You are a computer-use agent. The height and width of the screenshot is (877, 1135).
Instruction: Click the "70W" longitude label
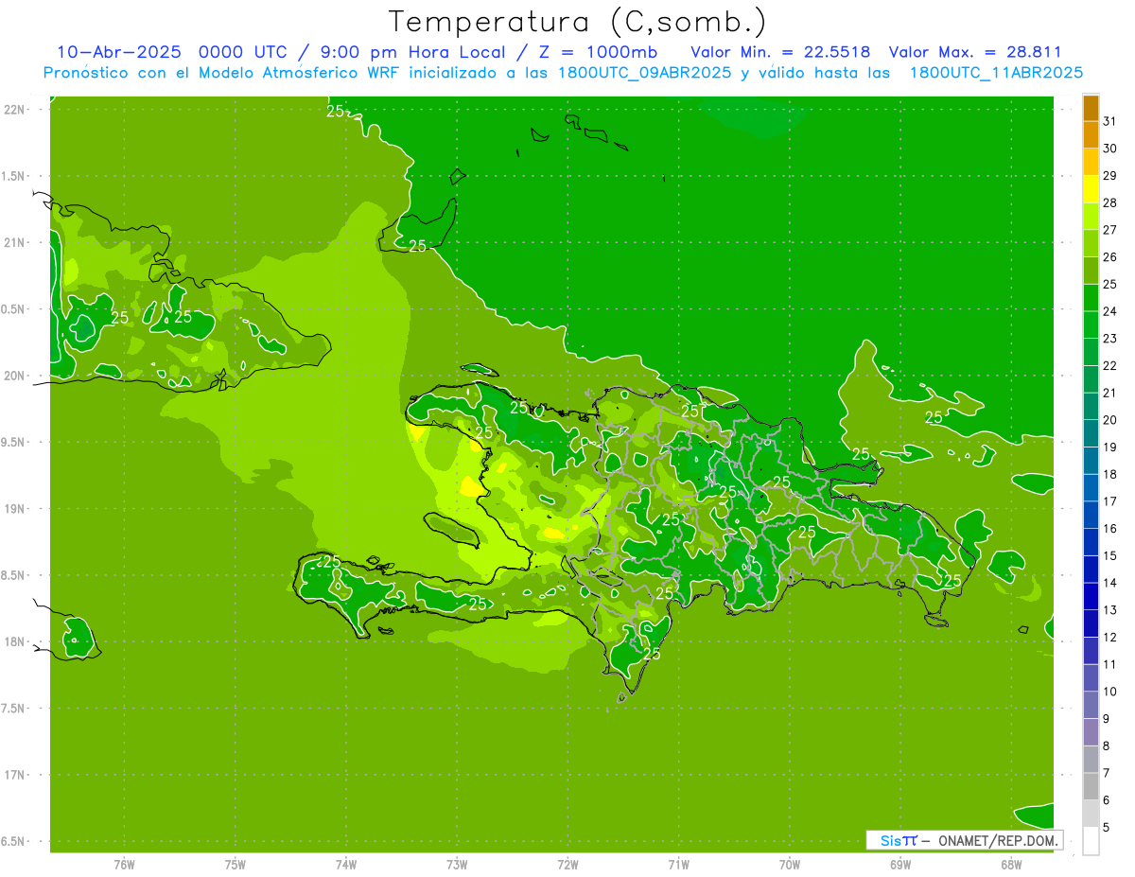[x=790, y=864]
